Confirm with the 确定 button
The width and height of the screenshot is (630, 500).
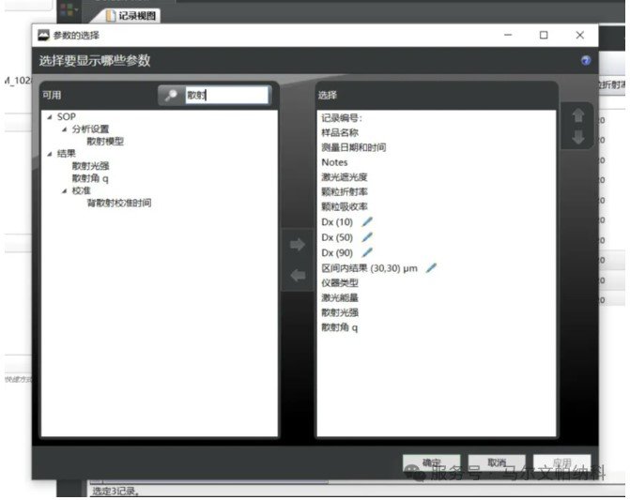click(431, 462)
